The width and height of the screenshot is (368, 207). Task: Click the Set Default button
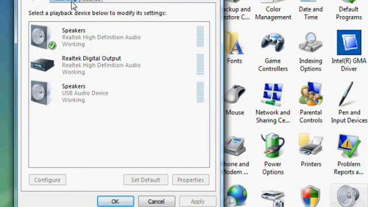click(145, 180)
